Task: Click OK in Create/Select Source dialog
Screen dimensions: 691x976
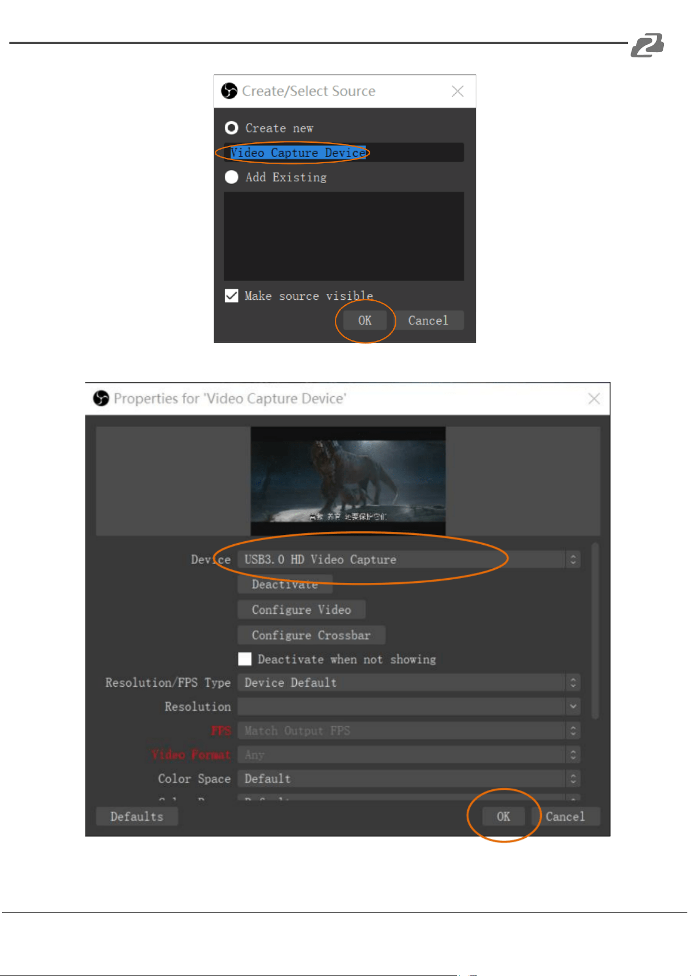Action: (x=365, y=321)
